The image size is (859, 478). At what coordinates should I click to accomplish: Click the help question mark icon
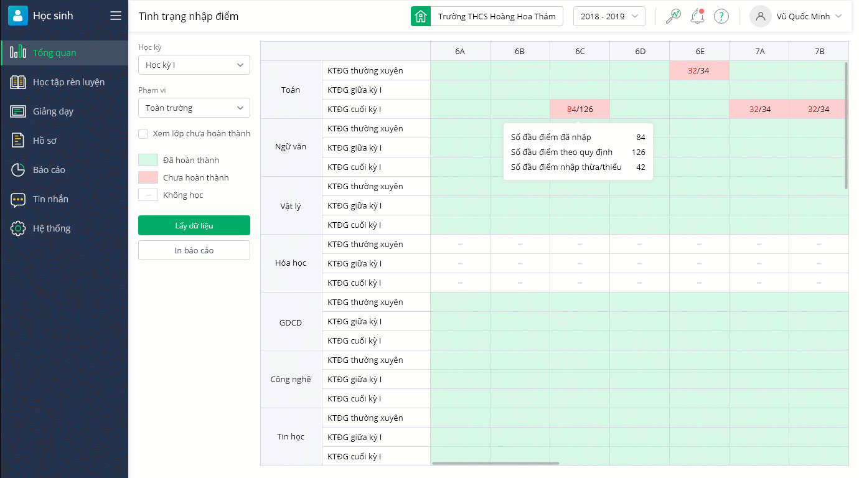(x=721, y=16)
